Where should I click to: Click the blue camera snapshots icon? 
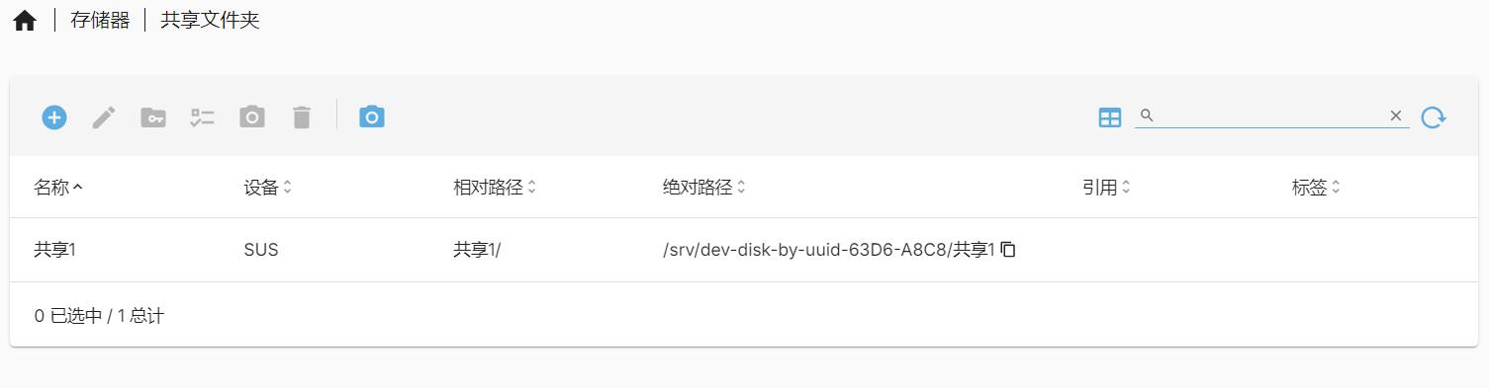(372, 116)
